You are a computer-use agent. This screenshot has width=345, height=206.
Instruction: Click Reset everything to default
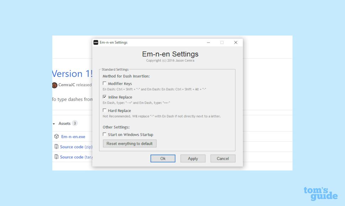[x=129, y=143]
